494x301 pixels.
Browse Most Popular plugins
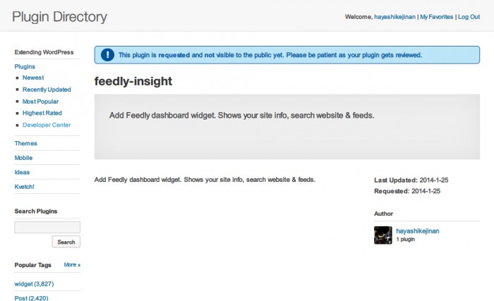[40, 102]
